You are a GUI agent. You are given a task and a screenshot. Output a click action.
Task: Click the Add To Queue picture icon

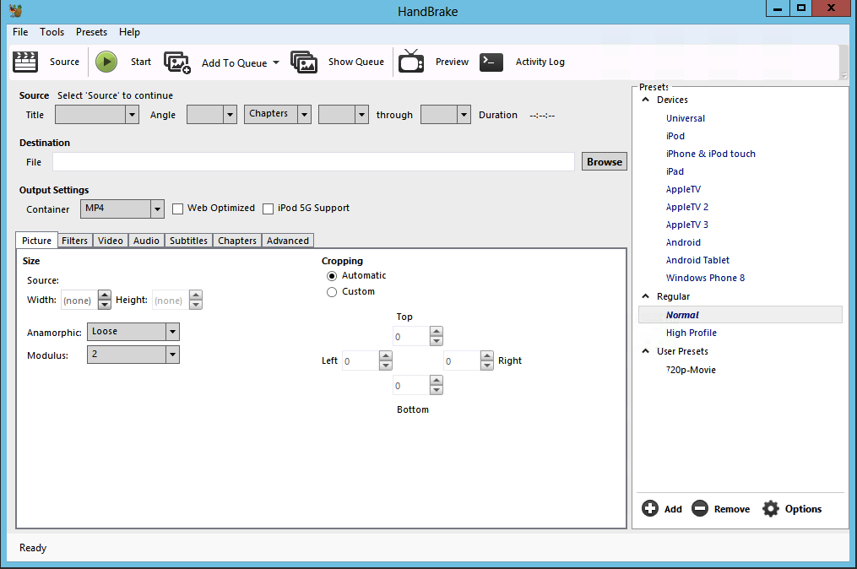pos(177,62)
